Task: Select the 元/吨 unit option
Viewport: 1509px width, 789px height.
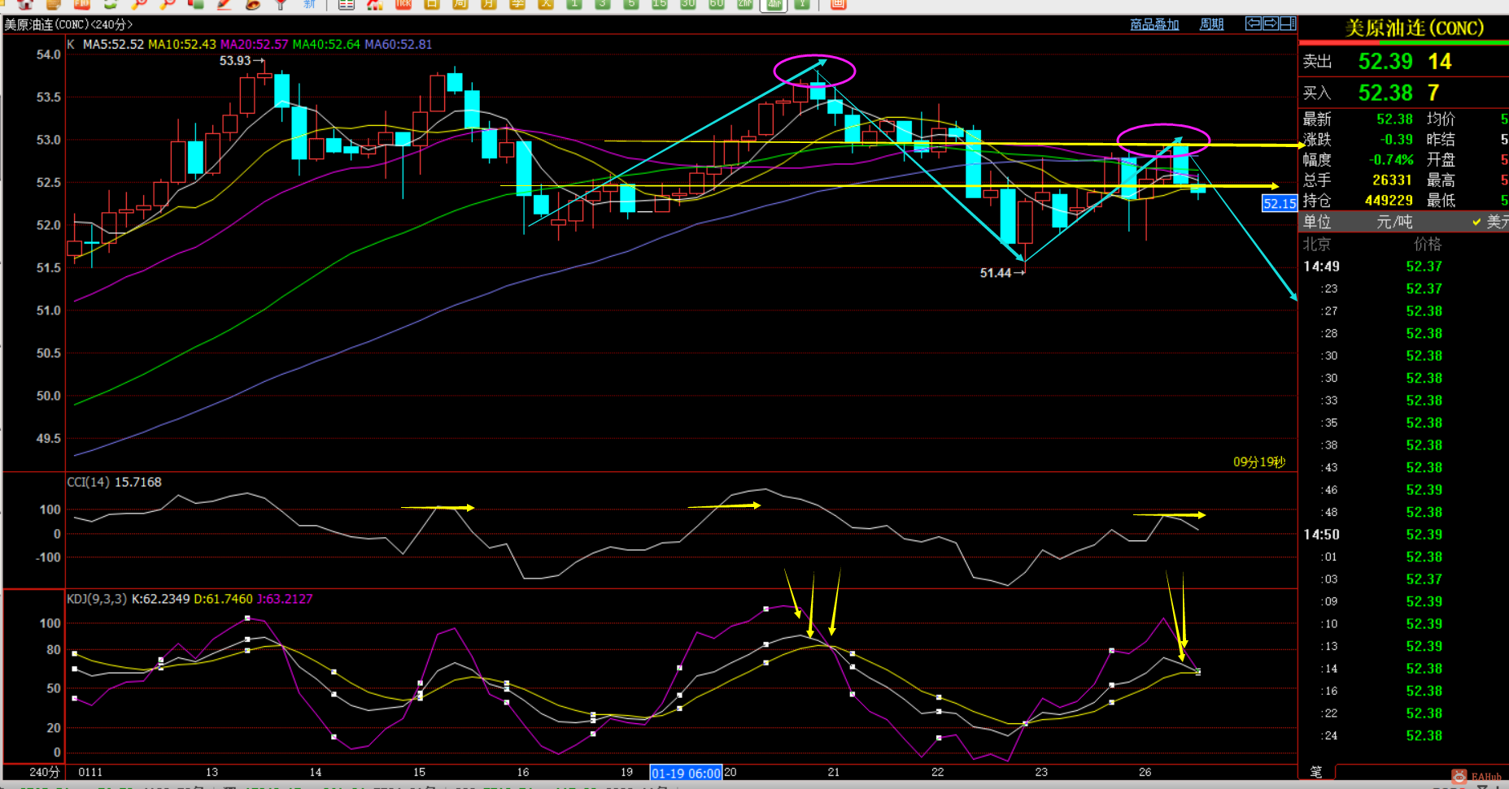Action: 1394,222
